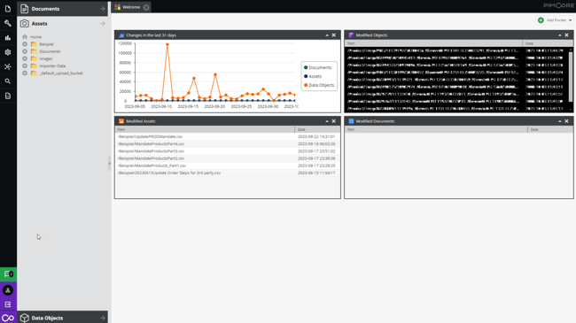
Task: Click the logout icon in sidebar
Action: tap(8, 304)
